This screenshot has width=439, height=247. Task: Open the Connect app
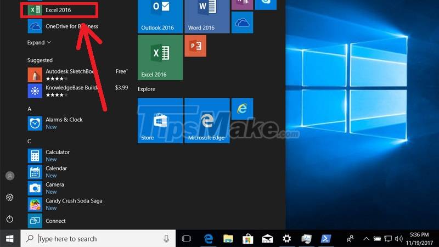(x=78, y=221)
